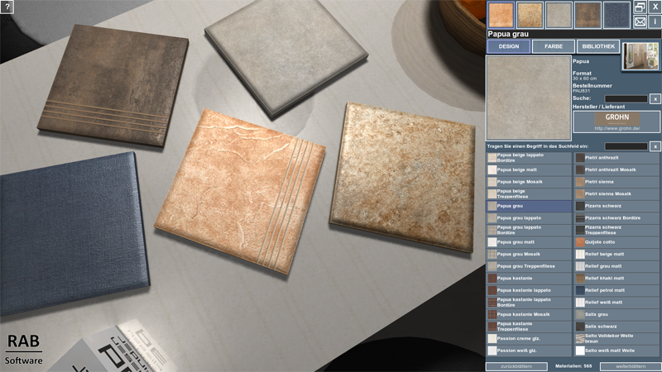The height and width of the screenshot is (372, 662).
Task: Select Pizarra schwarz Treppenfliese material
Action: (x=616, y=231)
